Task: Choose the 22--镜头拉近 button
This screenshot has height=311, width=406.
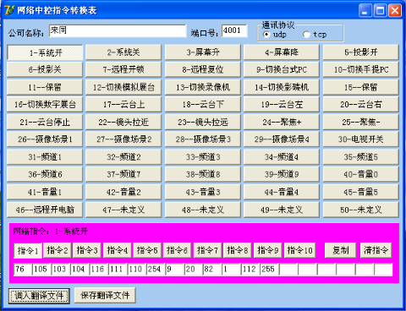Action: (123, 122)
